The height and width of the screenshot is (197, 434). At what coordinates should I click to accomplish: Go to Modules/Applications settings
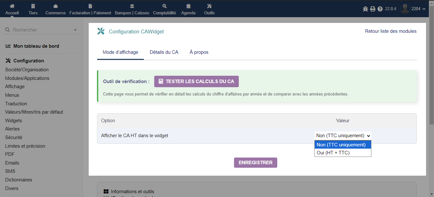pyautogui.click(x=27, y=78)
